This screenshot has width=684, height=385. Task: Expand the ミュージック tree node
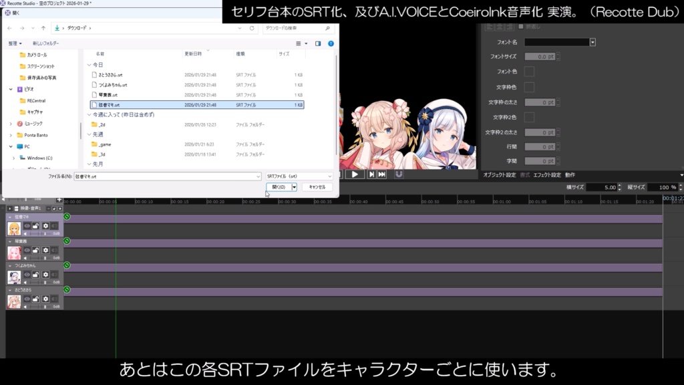[x=11, y=124]
